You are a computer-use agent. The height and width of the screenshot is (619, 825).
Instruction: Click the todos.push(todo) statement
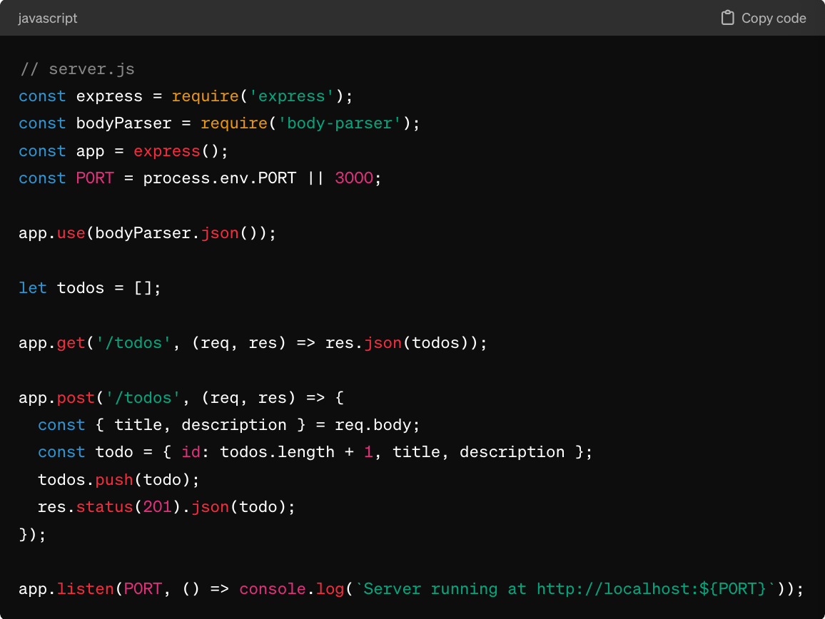(x=118, y=479)
